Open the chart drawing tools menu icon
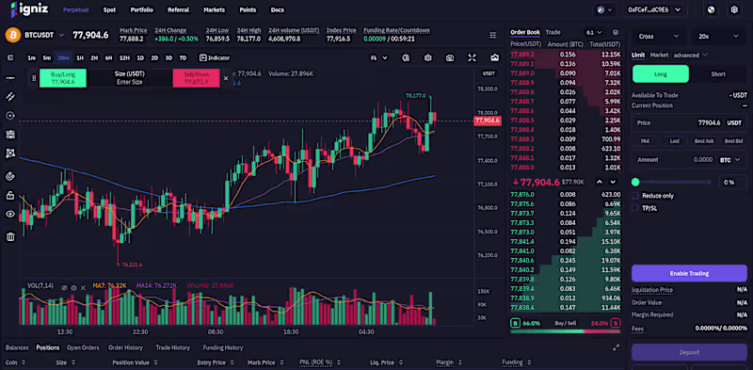This screenshot has height=370, width=753. [x=10, y=57]
